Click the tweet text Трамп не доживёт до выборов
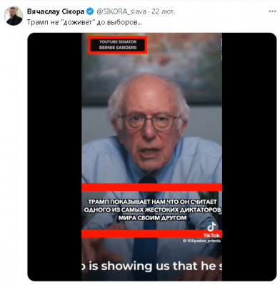The image size is (280, 285). coord(84,23)
